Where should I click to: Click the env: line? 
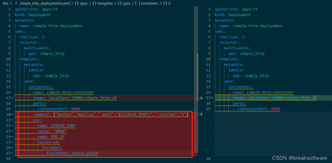click(x=37, y=120)
